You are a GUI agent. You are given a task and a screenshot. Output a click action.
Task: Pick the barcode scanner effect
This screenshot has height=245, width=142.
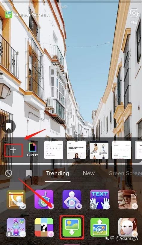pos(16,199)
